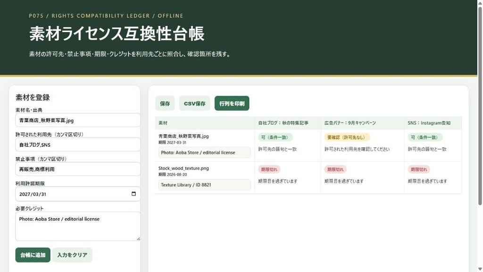Click the CSV保存 button
The image size is (483, 272).
pyautogui.click(x=195, y=103)
